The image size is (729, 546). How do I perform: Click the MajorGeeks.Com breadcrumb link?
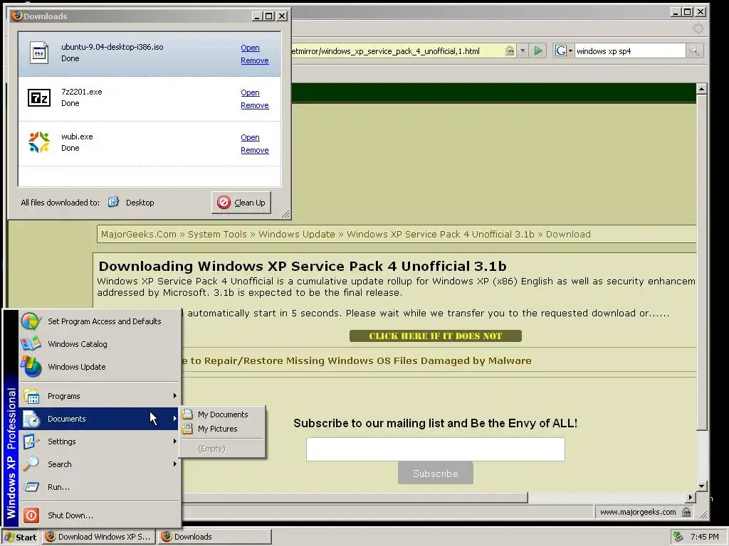139,234
